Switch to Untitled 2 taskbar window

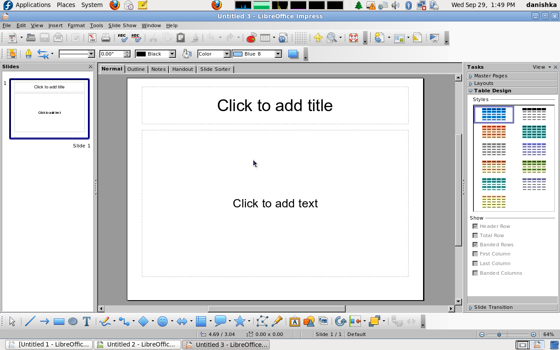(x=137, y=345)
